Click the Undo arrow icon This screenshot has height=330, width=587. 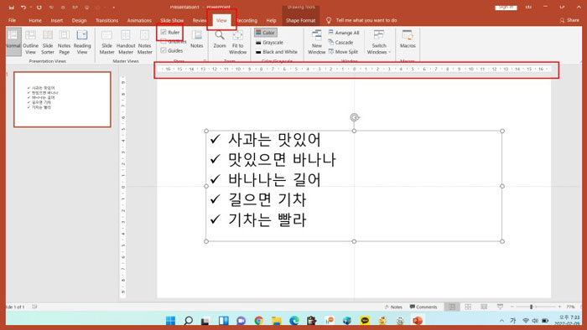pyautogui.click(x=23, y=7)
